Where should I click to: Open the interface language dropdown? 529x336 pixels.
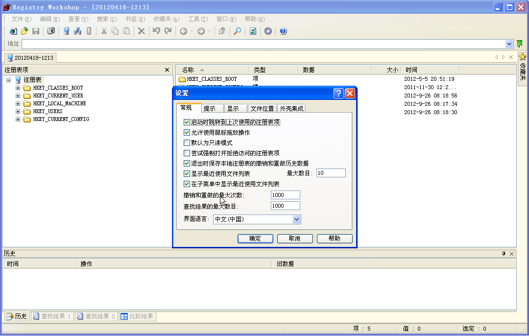[296, 219]
